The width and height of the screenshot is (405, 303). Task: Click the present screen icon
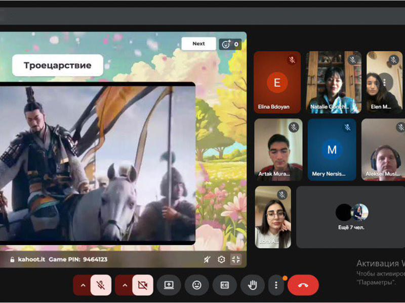point(169,285)
